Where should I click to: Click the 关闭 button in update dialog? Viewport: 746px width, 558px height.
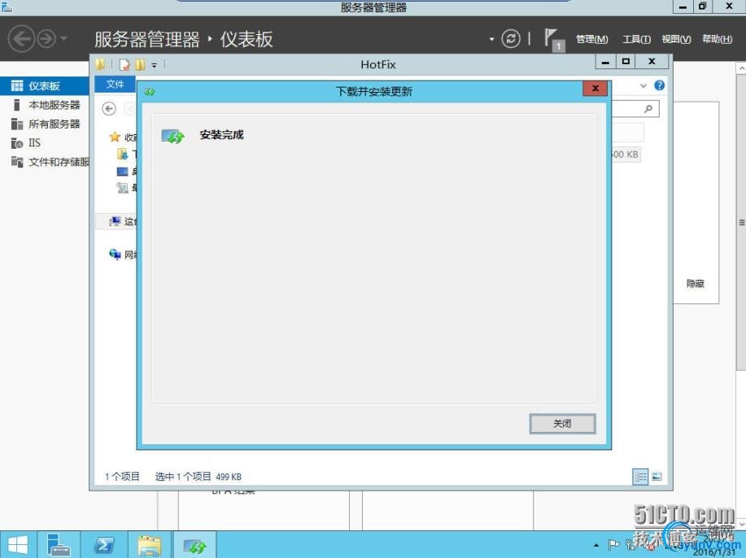click(562, 423)
